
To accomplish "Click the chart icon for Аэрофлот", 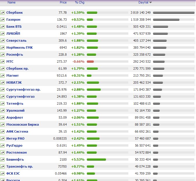I will 2,117.
